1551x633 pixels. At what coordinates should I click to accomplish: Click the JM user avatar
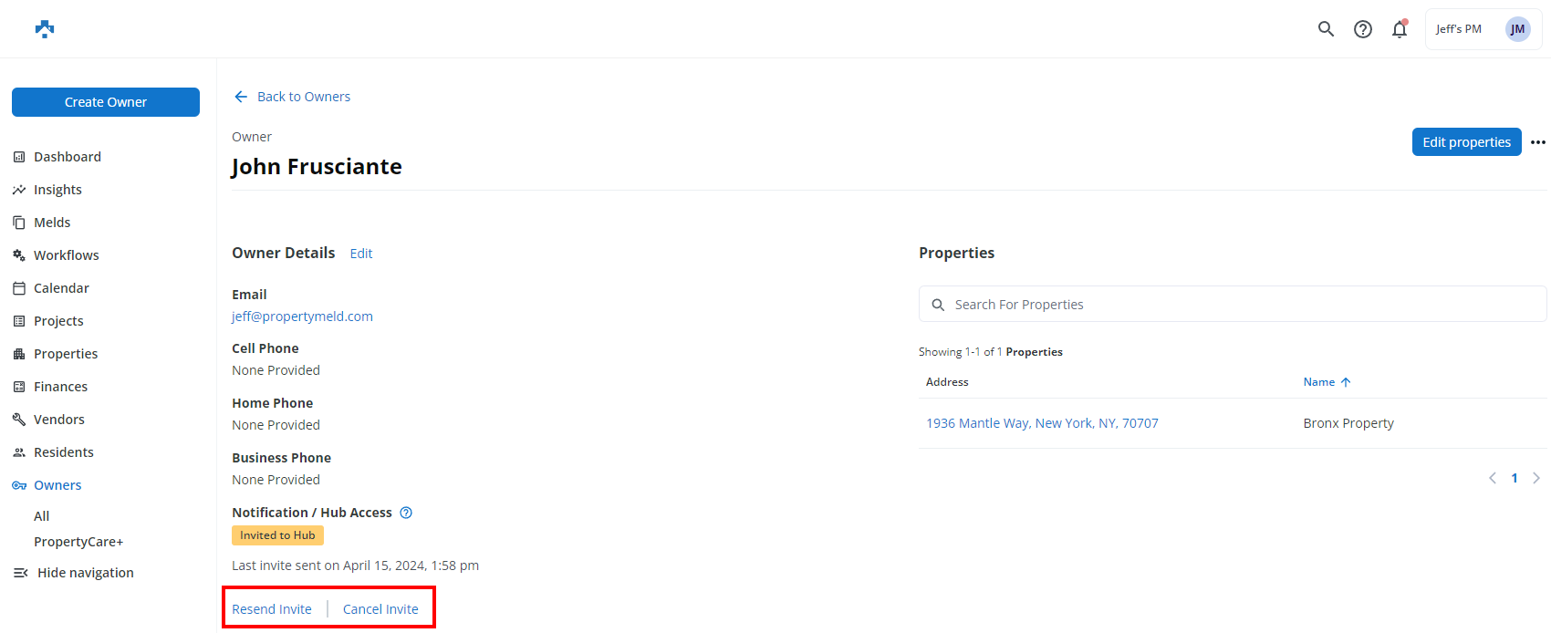pos(1517,29)
